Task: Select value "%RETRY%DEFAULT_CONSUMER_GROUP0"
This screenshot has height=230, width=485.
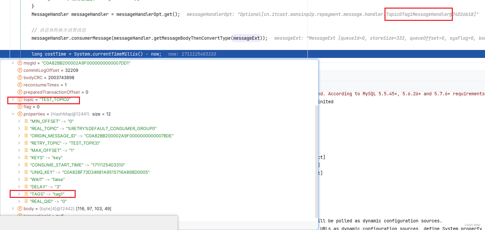Action: pyautogui.click(x=111, y=128)
